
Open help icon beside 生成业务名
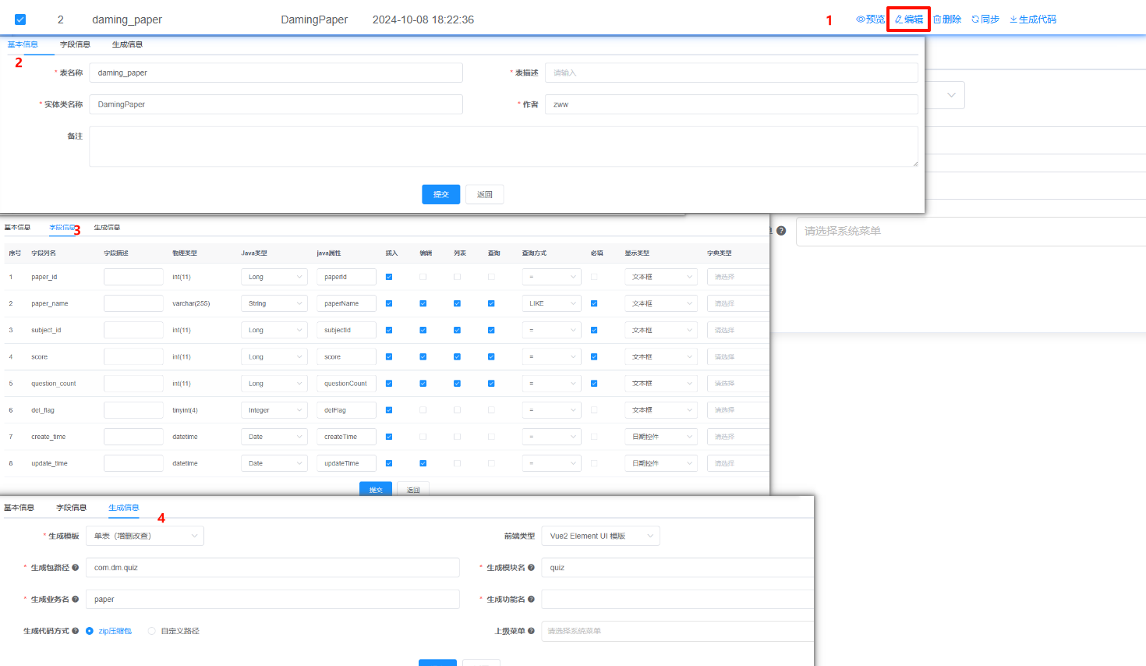(x=75, y=599)
